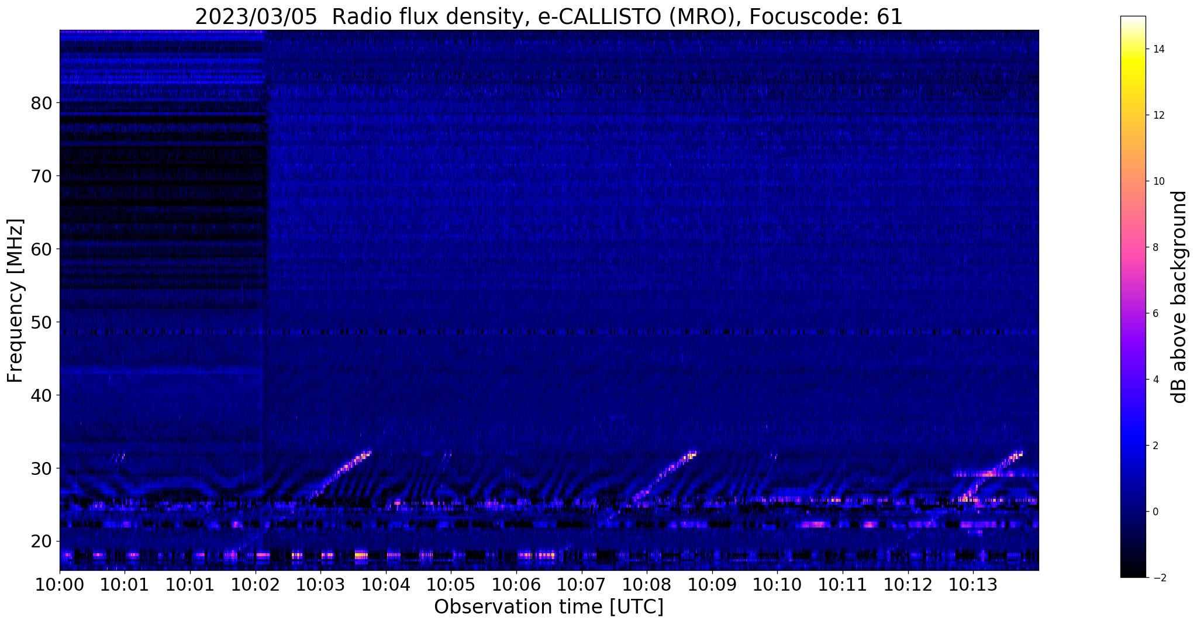Image resolution: width=1197 pixels, height=624 pixels.
Task: Select the 10:07 tick on the time axis
Action: tap(581, 584)
